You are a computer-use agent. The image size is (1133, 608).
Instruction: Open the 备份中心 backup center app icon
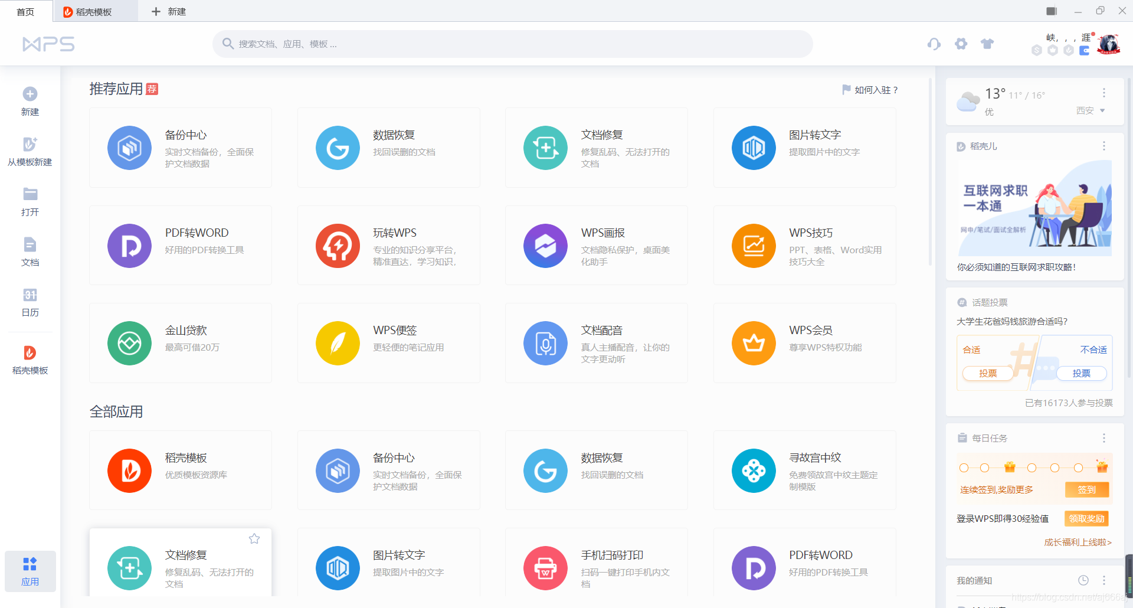tap(129, 148)
